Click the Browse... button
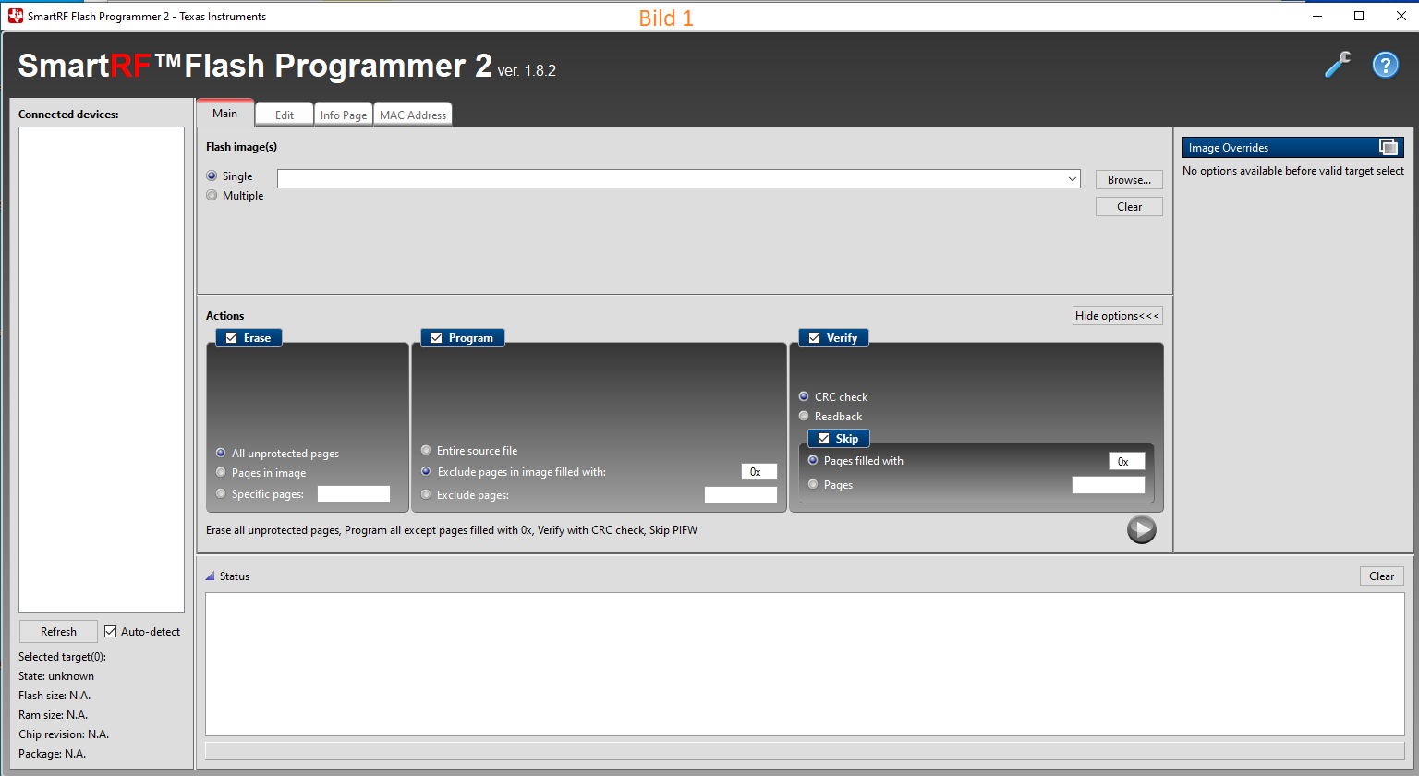 pos(1129,180)
